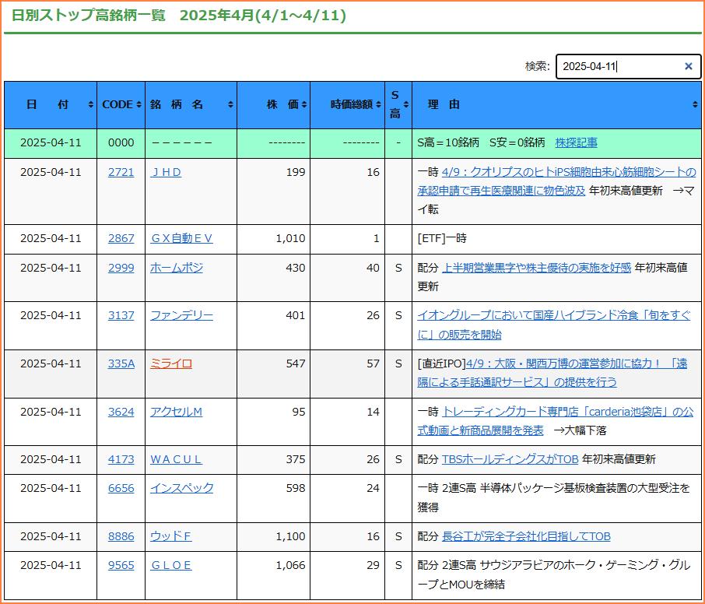Open stock code 2867 link
Image resolution: width=705 pixels, height=604 pixels.
[x=121, y=238]
